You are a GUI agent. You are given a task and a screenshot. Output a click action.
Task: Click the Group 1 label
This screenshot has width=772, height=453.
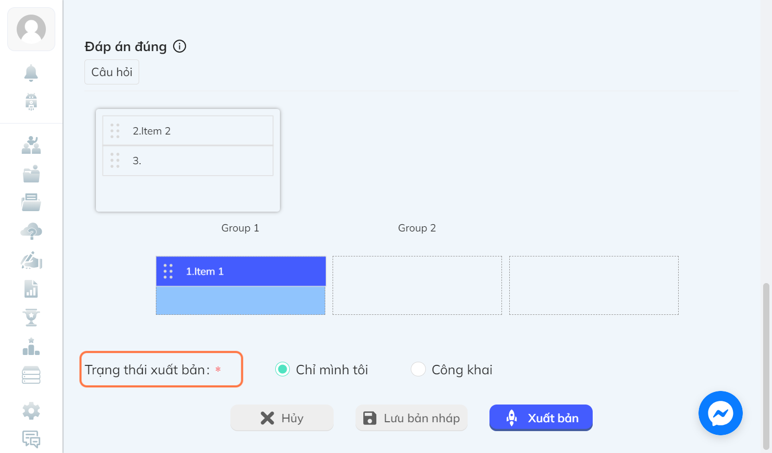240,228
